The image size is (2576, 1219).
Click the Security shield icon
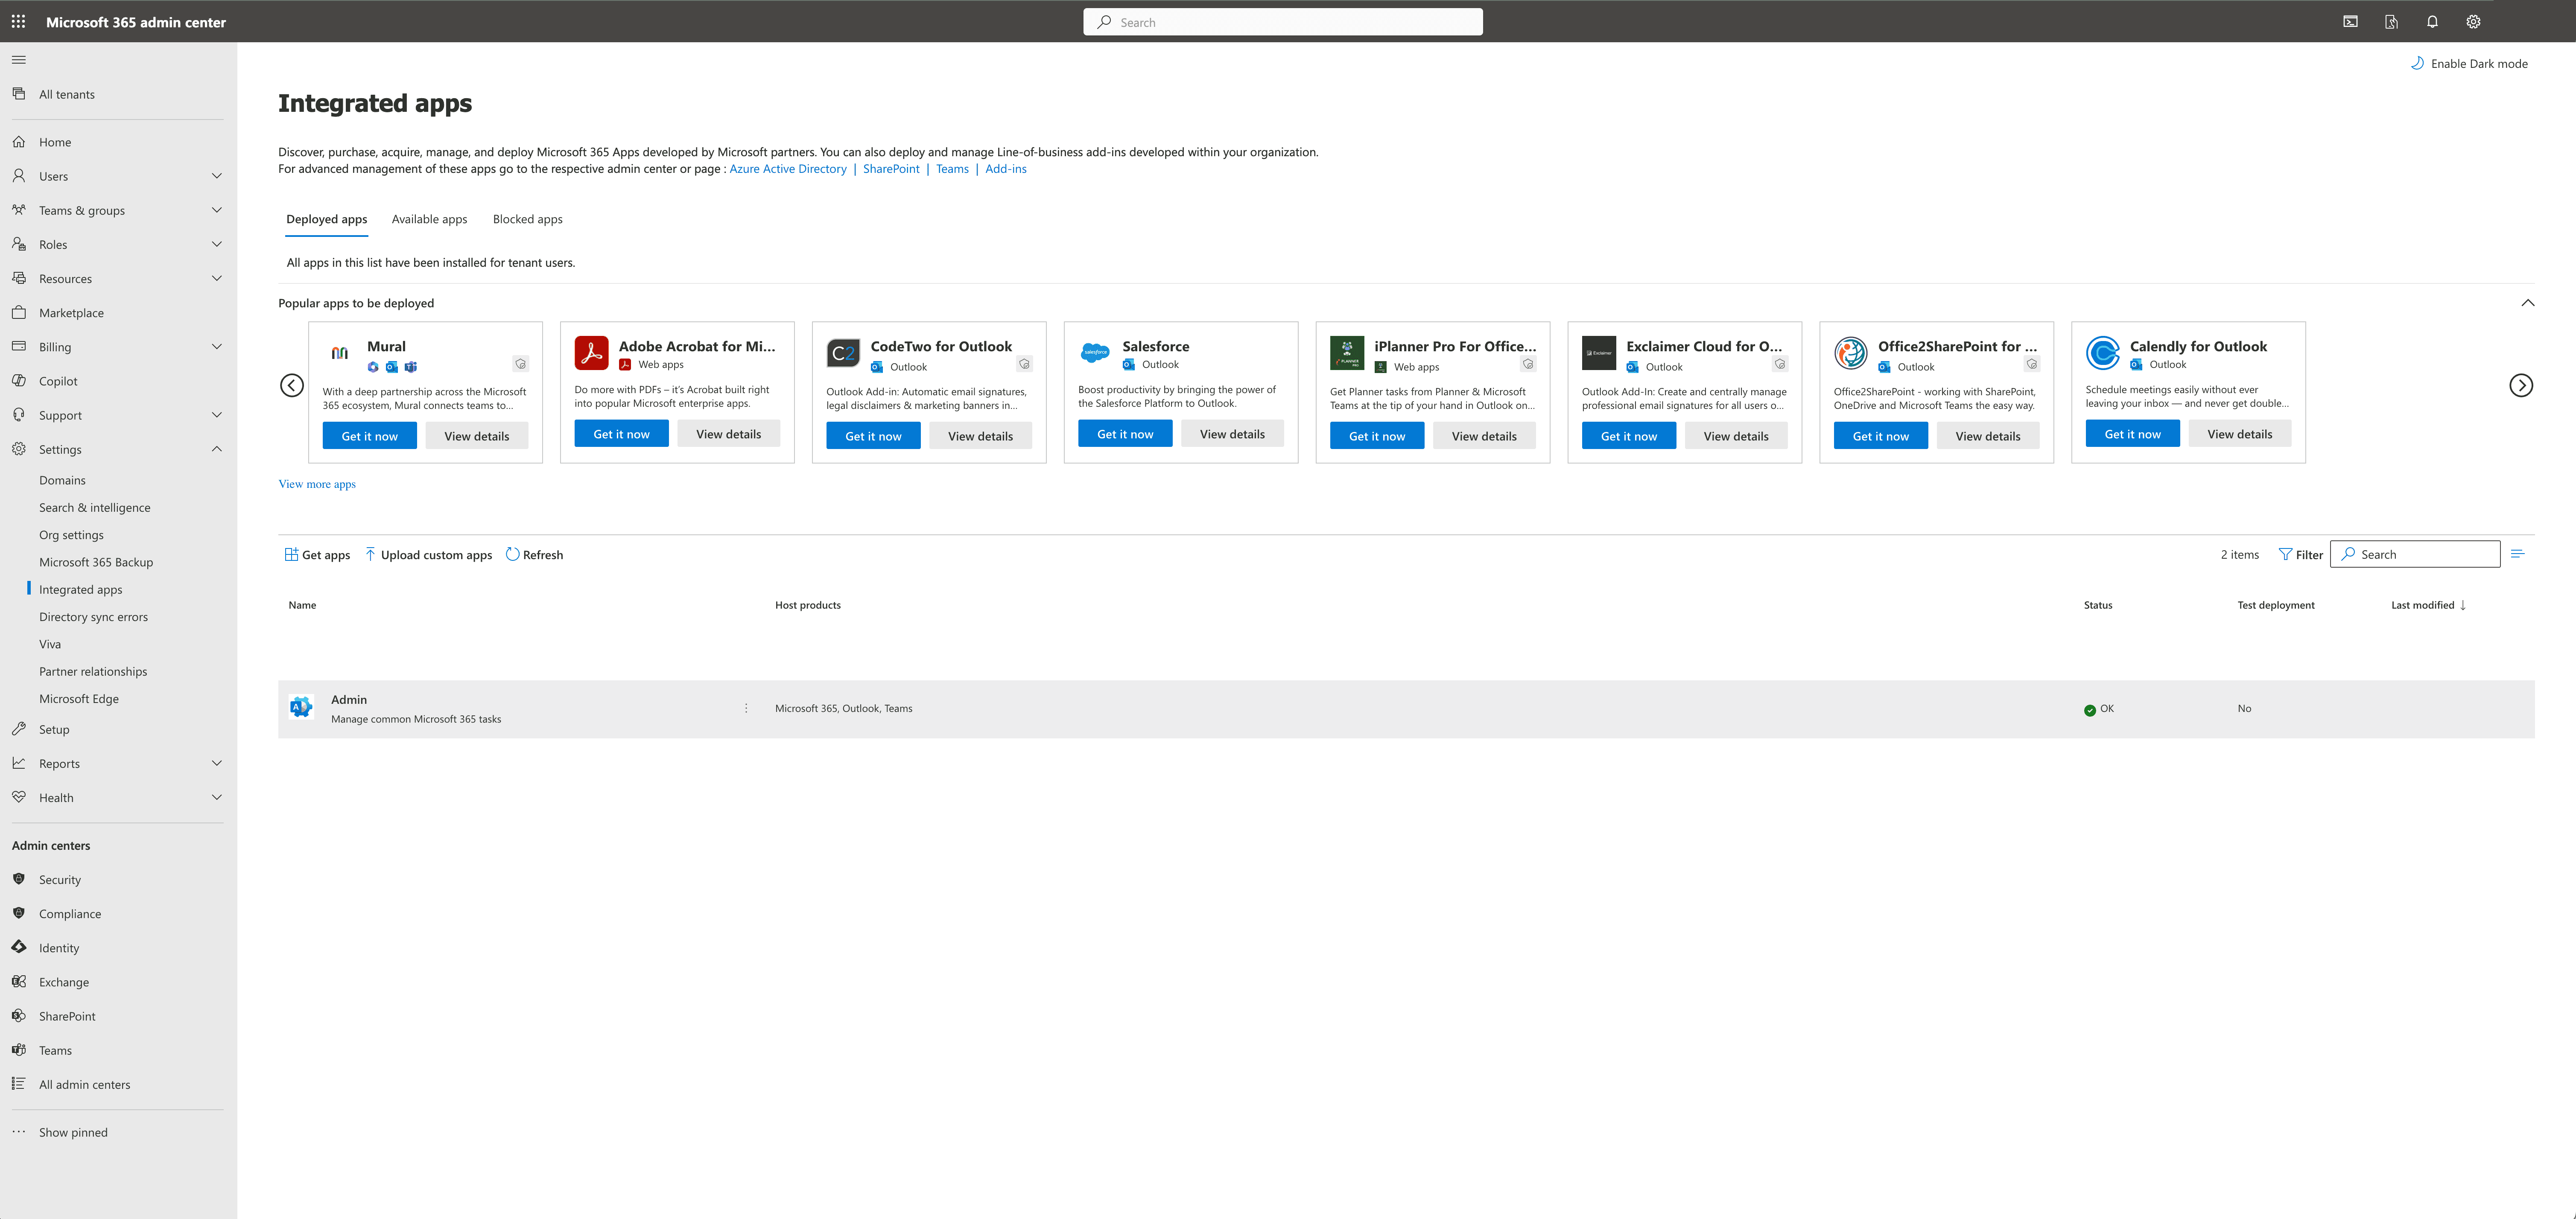(x=19, y=879)
